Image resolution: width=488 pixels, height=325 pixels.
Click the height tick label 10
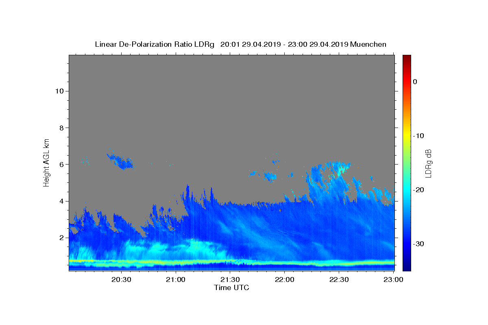coord(59,91)
